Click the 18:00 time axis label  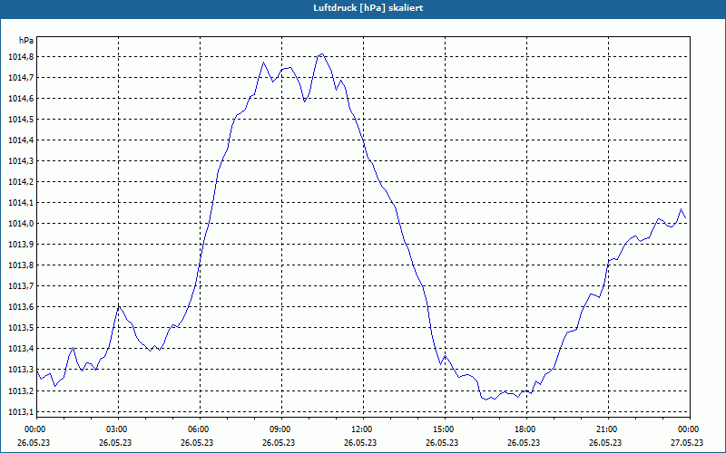tap(526, 429)
